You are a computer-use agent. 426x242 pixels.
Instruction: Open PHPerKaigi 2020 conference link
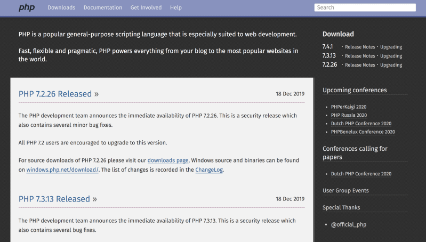(349, 107)
